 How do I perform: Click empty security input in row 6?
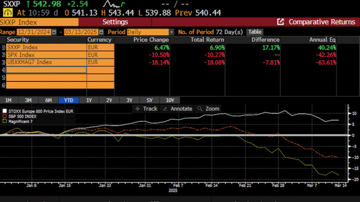click(46, 85)
